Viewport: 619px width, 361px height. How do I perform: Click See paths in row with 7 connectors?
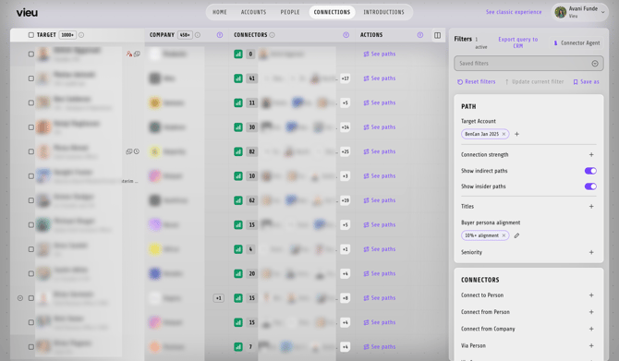click(x=380, y=347)
